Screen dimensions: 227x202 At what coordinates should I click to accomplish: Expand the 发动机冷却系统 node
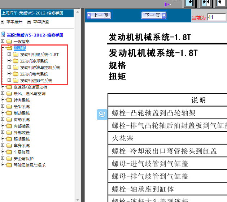pos(9,60)
